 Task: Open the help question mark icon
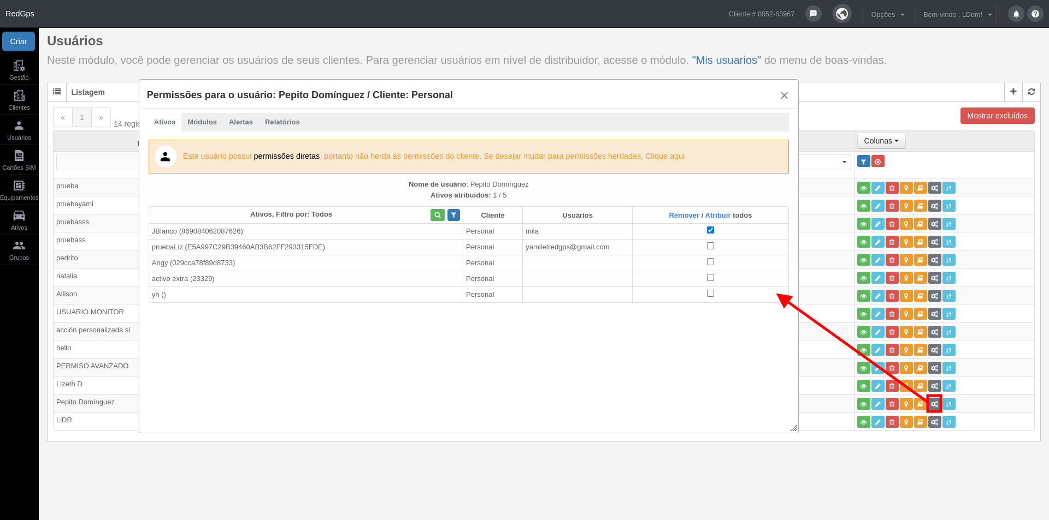pos(1035,14)
